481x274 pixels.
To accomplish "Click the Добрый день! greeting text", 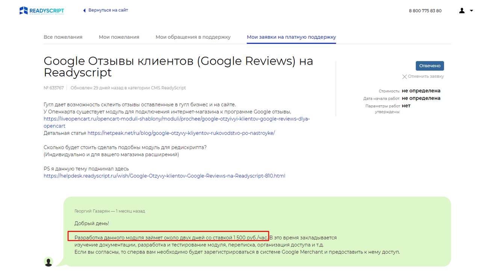I will (92, 223).
